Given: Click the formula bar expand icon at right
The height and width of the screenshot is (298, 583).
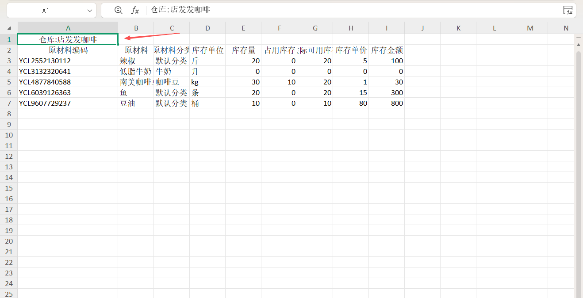Looking at the screenshot, I should (x=568, y=11).
